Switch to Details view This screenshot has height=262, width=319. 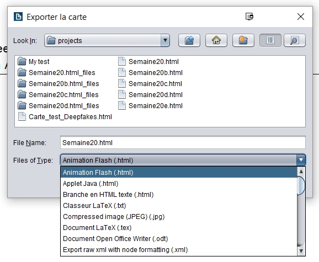(x=295, y=40)
